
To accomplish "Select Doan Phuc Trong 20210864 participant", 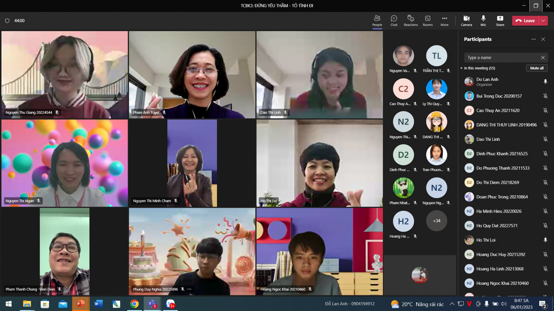I will pos(506,197).
